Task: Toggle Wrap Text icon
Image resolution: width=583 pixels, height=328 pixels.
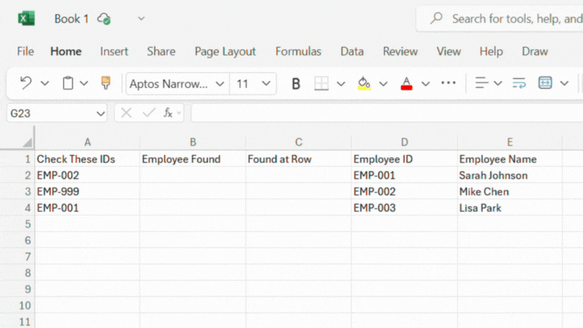Action: tap(519, 83)
